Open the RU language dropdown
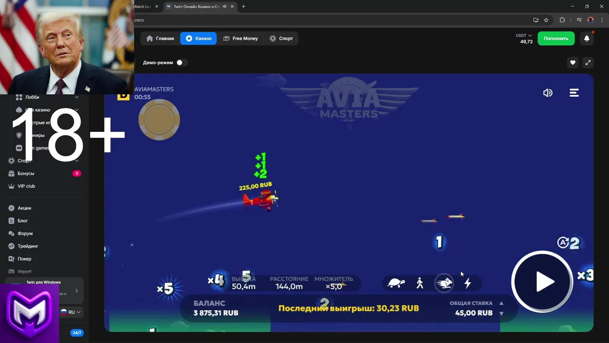609x343 pixels. tap(70, 312)
